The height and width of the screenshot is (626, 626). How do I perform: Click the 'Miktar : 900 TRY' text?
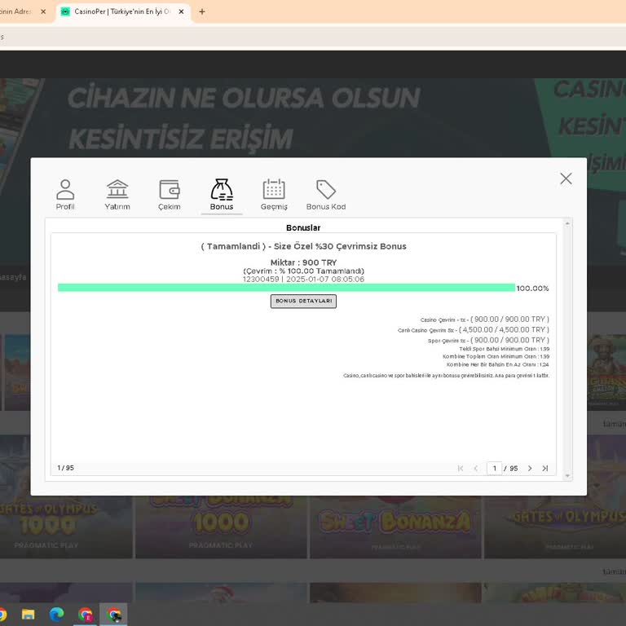[x=303, y=262]
